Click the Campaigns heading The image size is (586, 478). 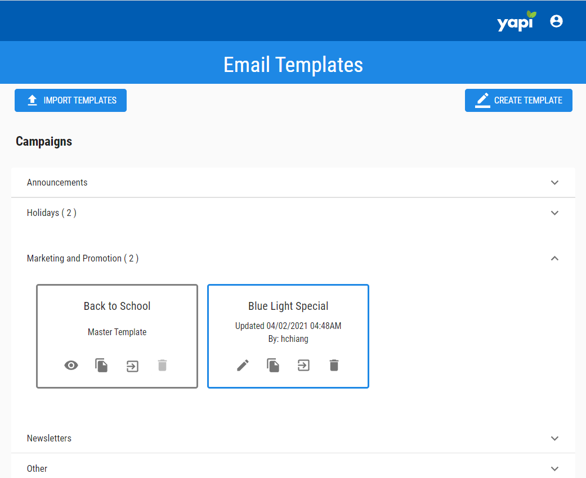[x=44, y=142]
